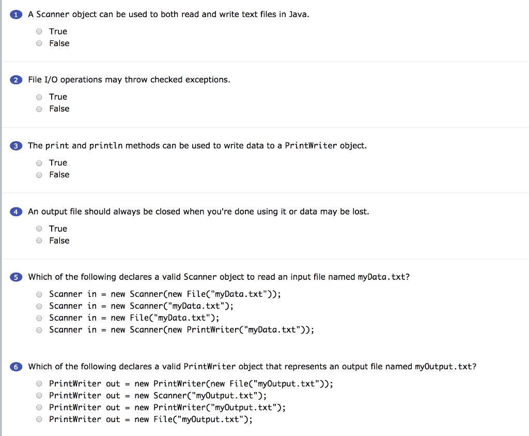The image size is (529, 436).
Task: Select True for the checked exceptions question
Action: 39,97
